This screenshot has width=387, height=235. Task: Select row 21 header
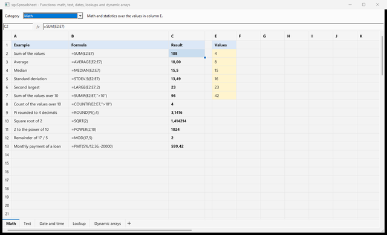(x=7, y=214)
